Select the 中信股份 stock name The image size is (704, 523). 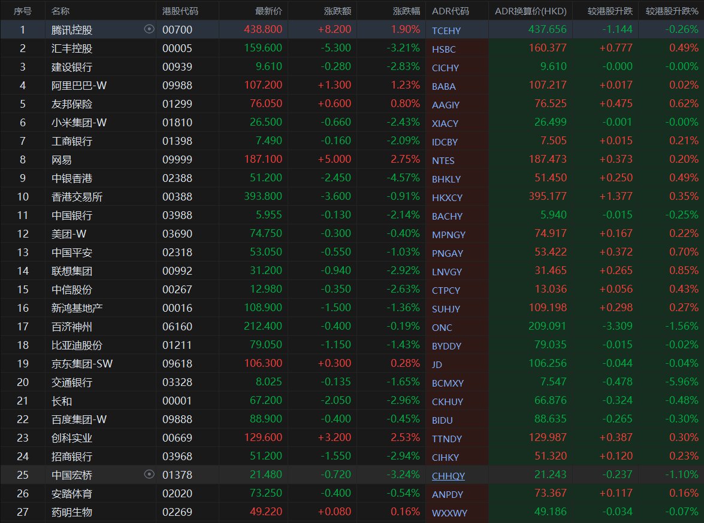coord(72,290)
